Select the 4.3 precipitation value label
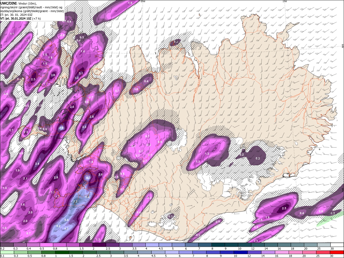This screenshot has height=258, width=344. [x=88, y=178]
